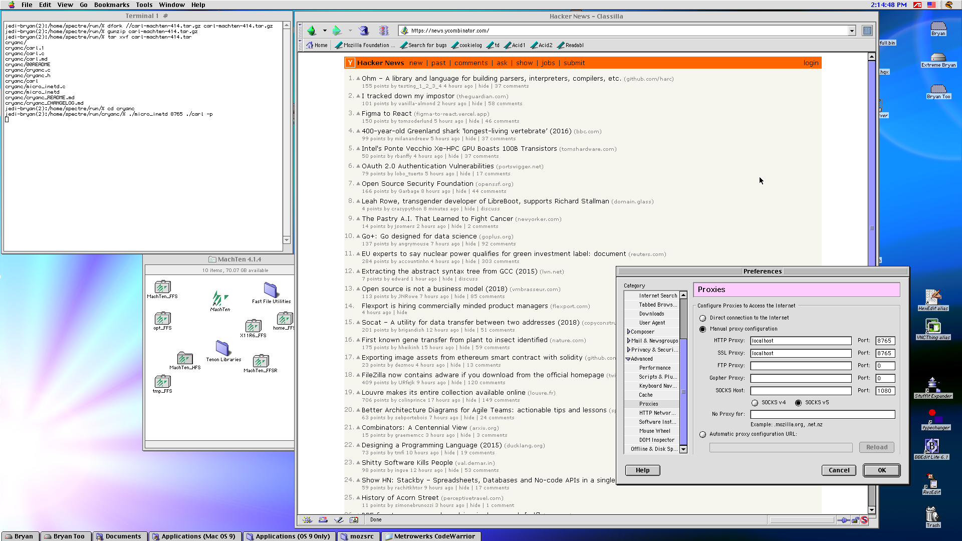Click the SOCKS Host port field showing 1080

885,391
